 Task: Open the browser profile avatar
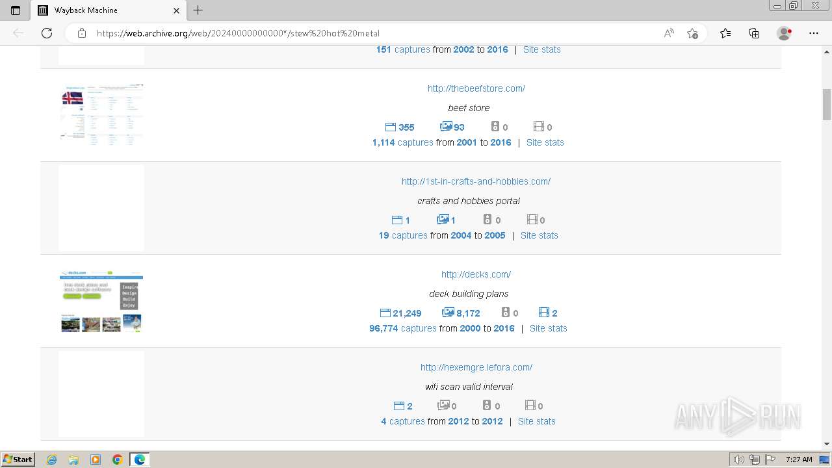click(785, 33)
